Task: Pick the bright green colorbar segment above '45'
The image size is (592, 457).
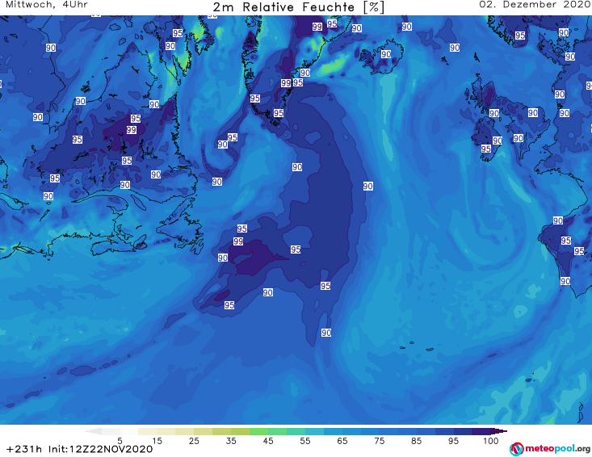Action: pyautogui.click(x=258, y=431)
